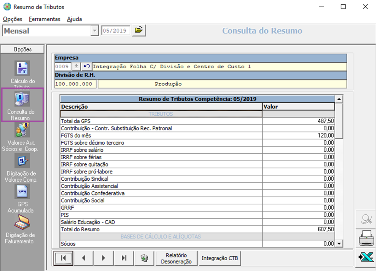Viewport: 376px width, 271px height.
Task: Click the Valor column header
Action: pyautogui.click(x=298, y=106)
